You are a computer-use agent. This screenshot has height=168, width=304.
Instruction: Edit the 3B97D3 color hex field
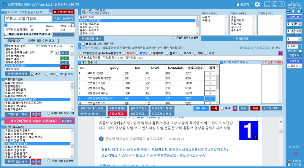[x=292, y=46]
